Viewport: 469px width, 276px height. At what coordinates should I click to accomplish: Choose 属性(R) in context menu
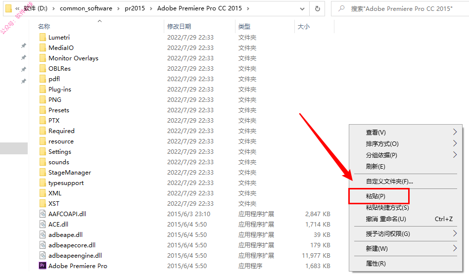(406, 264)
